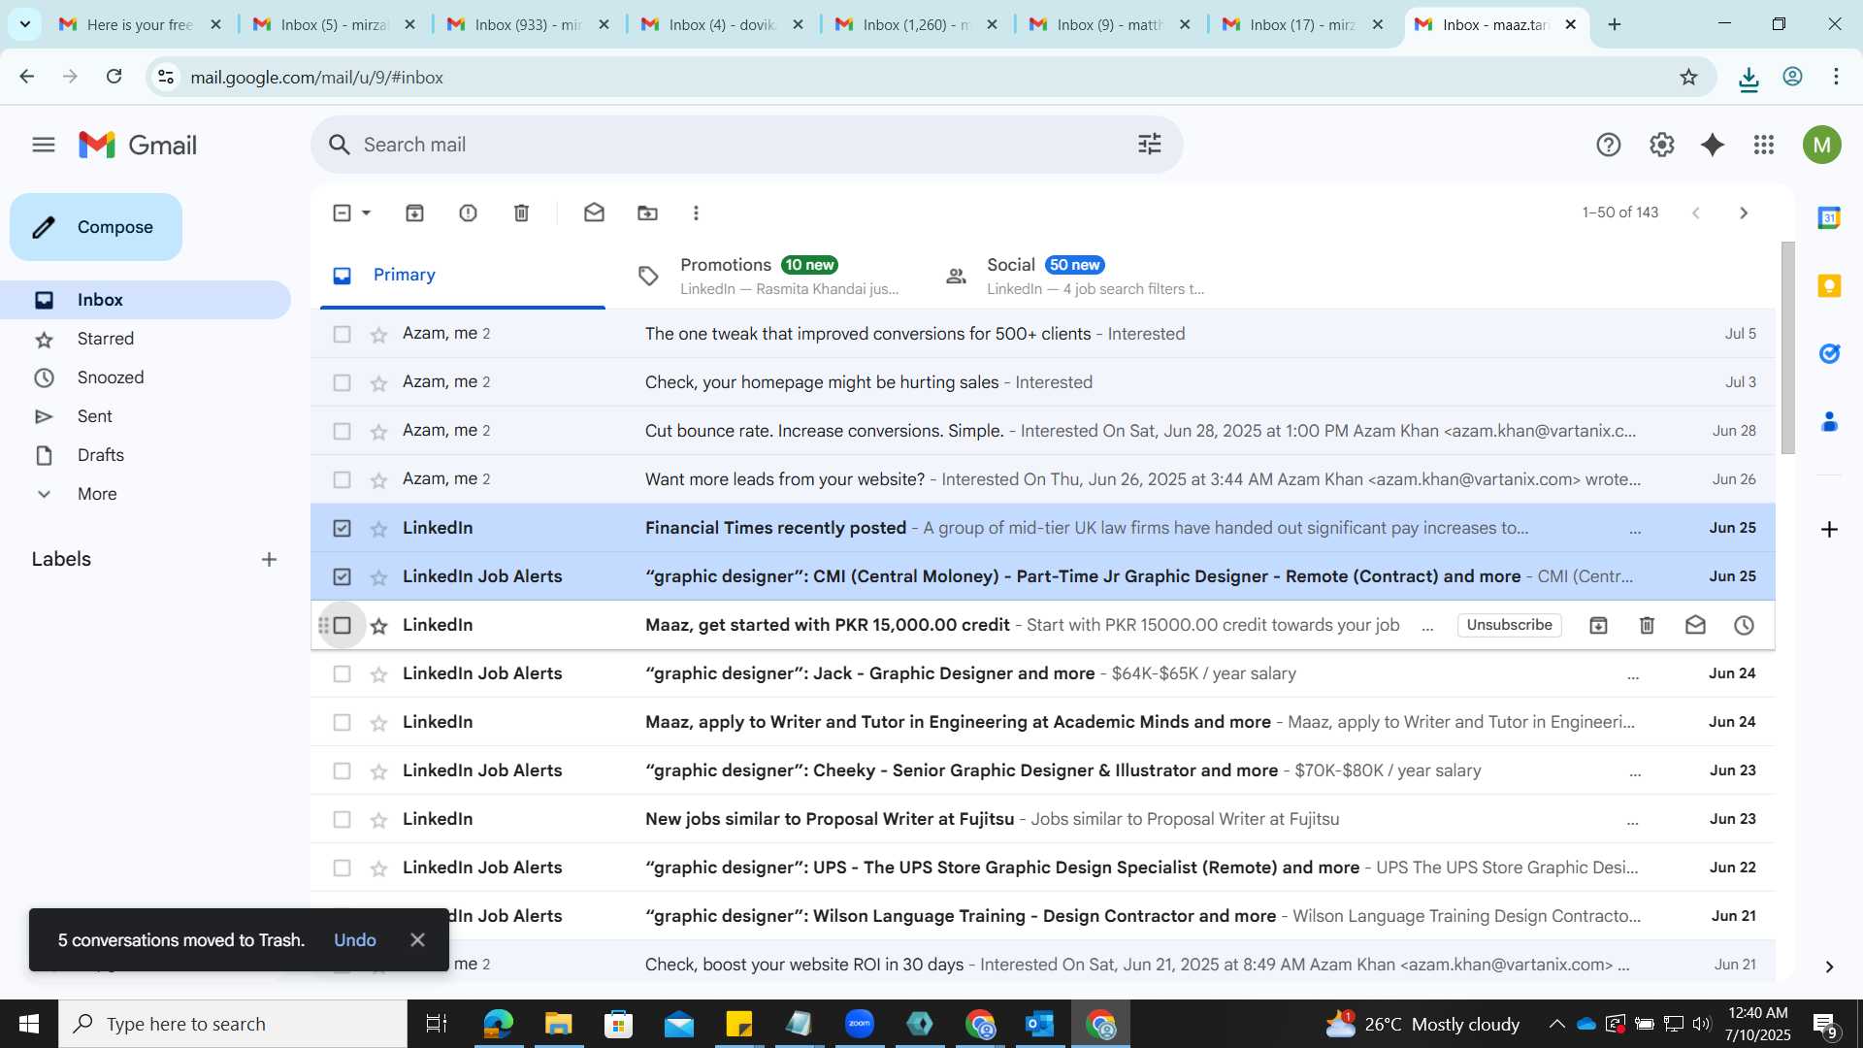
Task: Open Gmail main menu hamburger icon
Action: [x=44, y=146]
